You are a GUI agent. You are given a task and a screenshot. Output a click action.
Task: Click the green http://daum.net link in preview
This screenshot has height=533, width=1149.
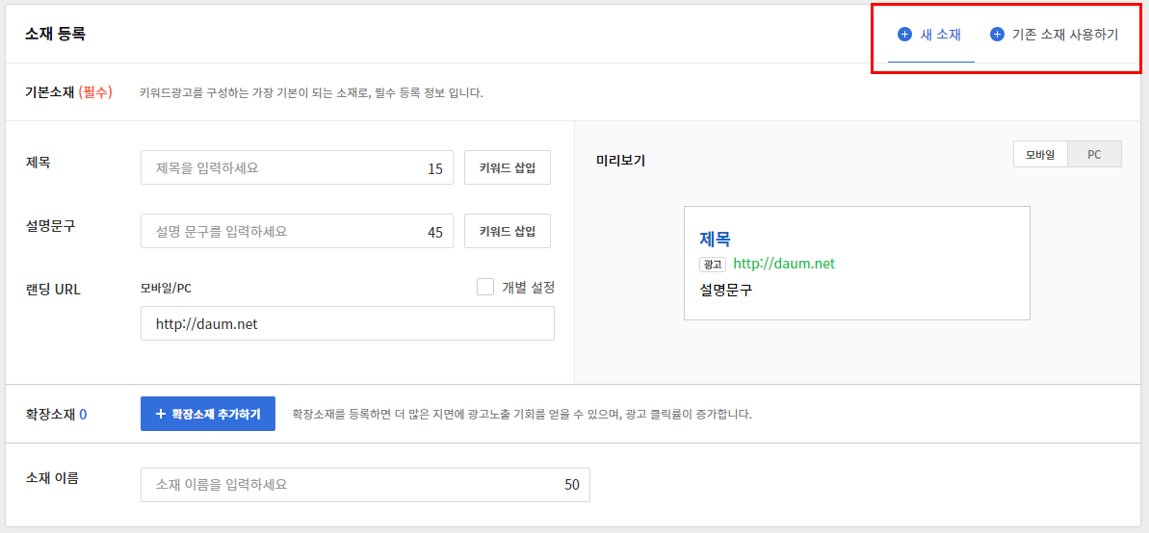click(784, 264)
